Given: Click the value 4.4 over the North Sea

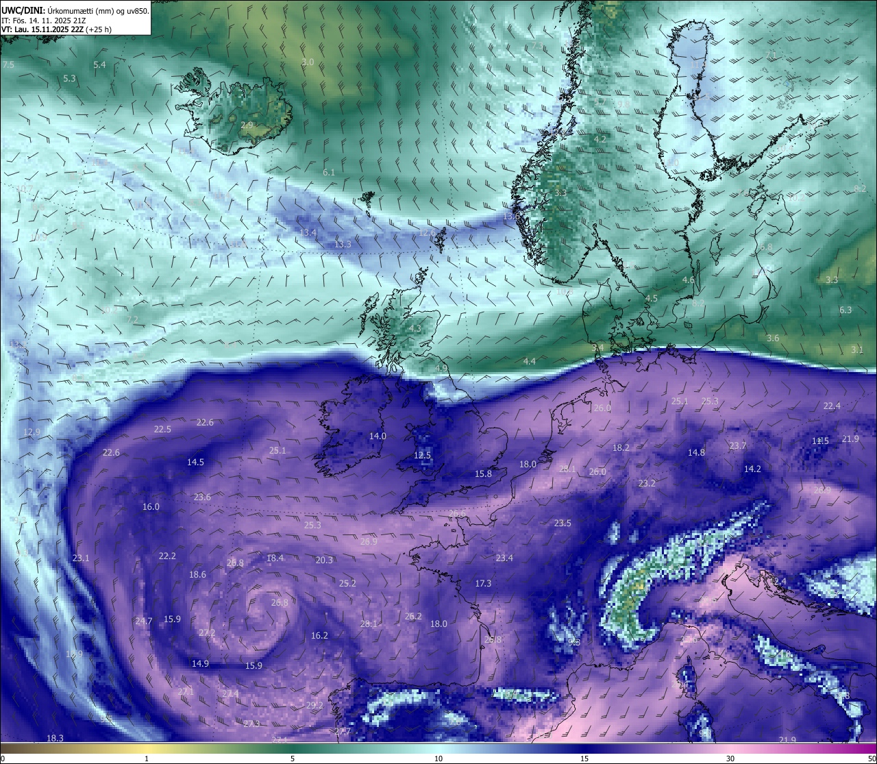Looking at the screenshot, I should point(530,361).
